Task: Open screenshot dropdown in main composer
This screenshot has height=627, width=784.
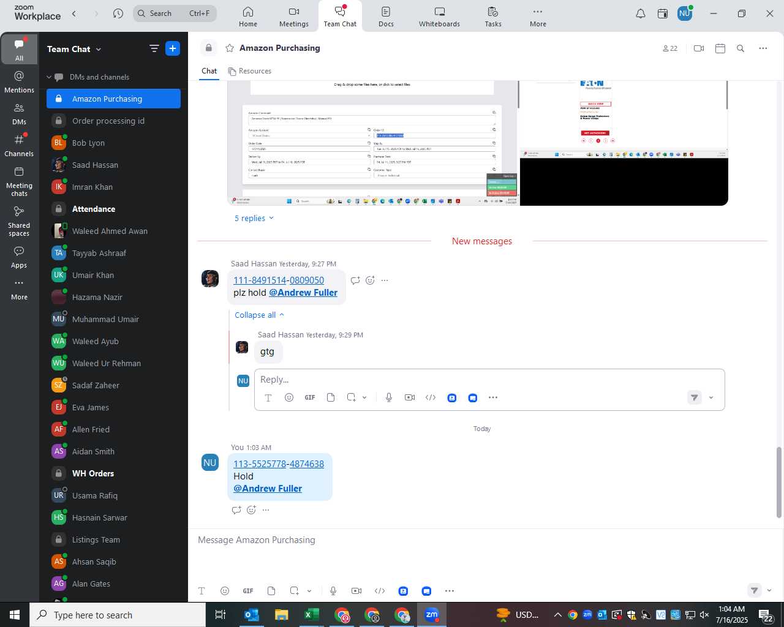Action: click(x=309, y=591)
